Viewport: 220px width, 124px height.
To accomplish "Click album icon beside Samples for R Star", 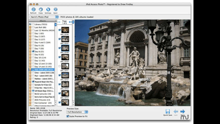I will (x=30, y=85).
